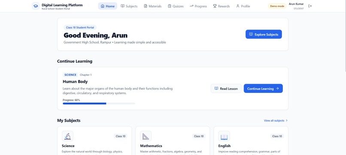This screenshot has height=155, width=346.
Task: Click the Class 10 Student Portal badge
Action: pyautogui.click(x=80, y=27)
